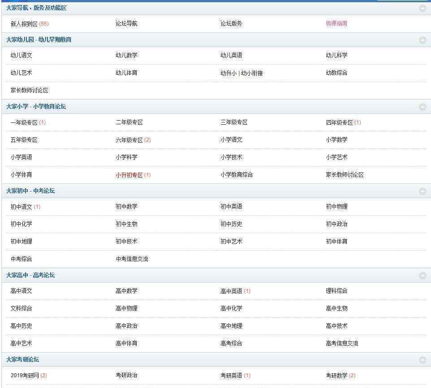This screenshot has height=388, width=431.
Task: Collapse the 大家高中 高考论坛 section icon
Action: [x=422, y=275]
